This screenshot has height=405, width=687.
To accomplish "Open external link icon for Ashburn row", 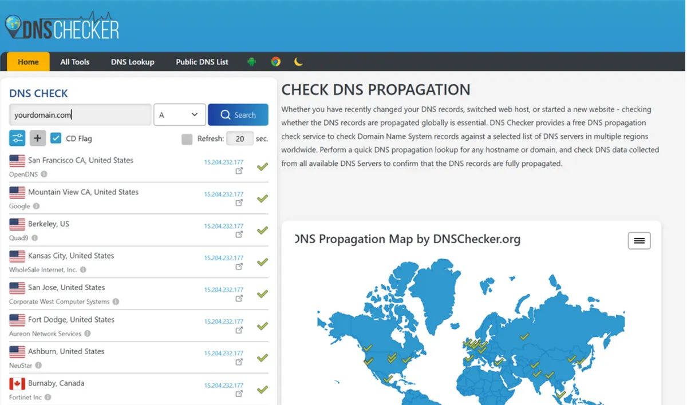I will tap(239, 362).
